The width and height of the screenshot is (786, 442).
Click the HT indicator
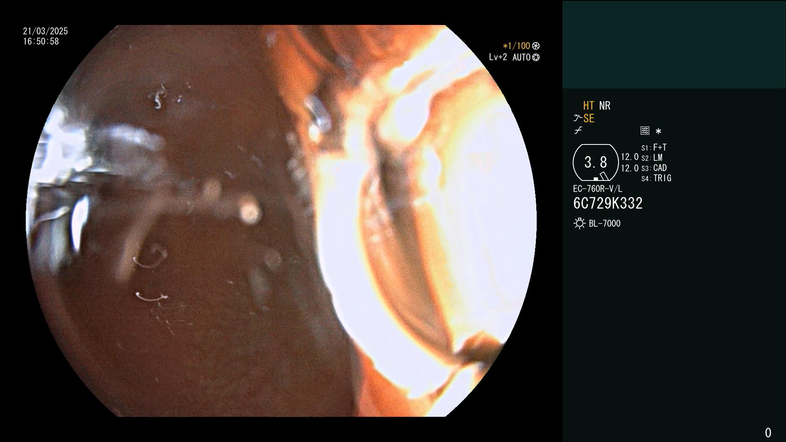click(x=589, y=106)
